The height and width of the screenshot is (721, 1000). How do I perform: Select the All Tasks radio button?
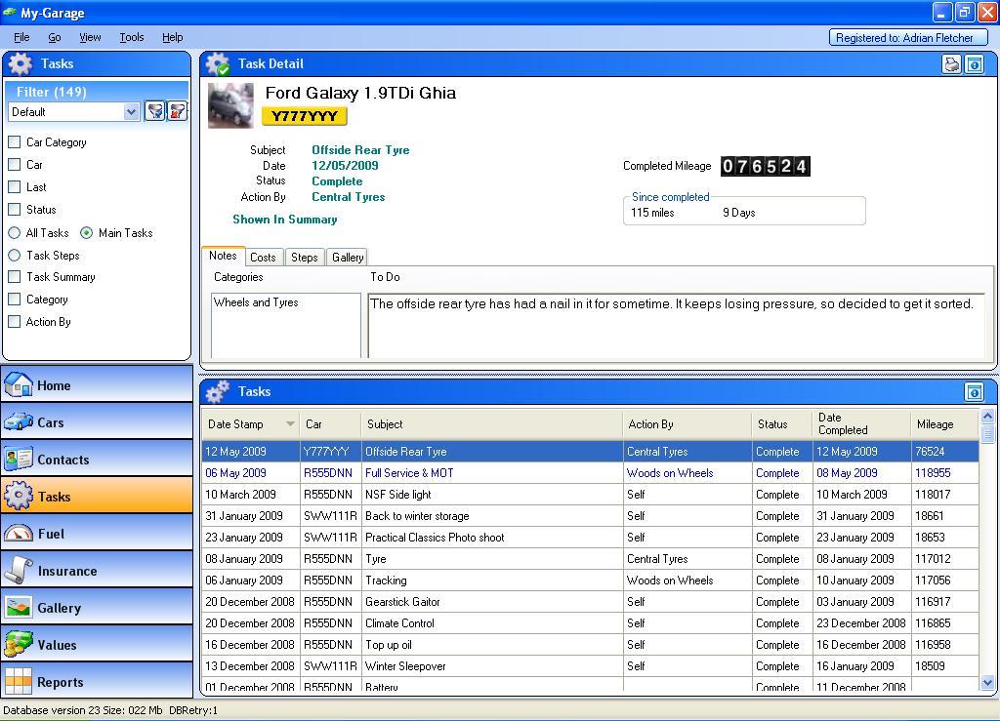15,233
